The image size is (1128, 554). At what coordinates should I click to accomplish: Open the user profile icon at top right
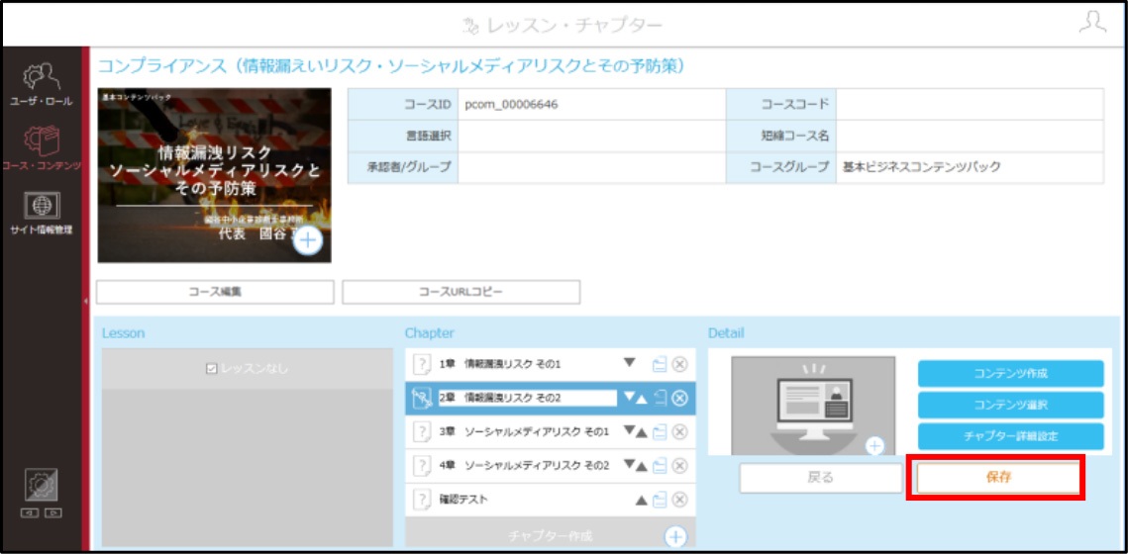[1092, 23]
